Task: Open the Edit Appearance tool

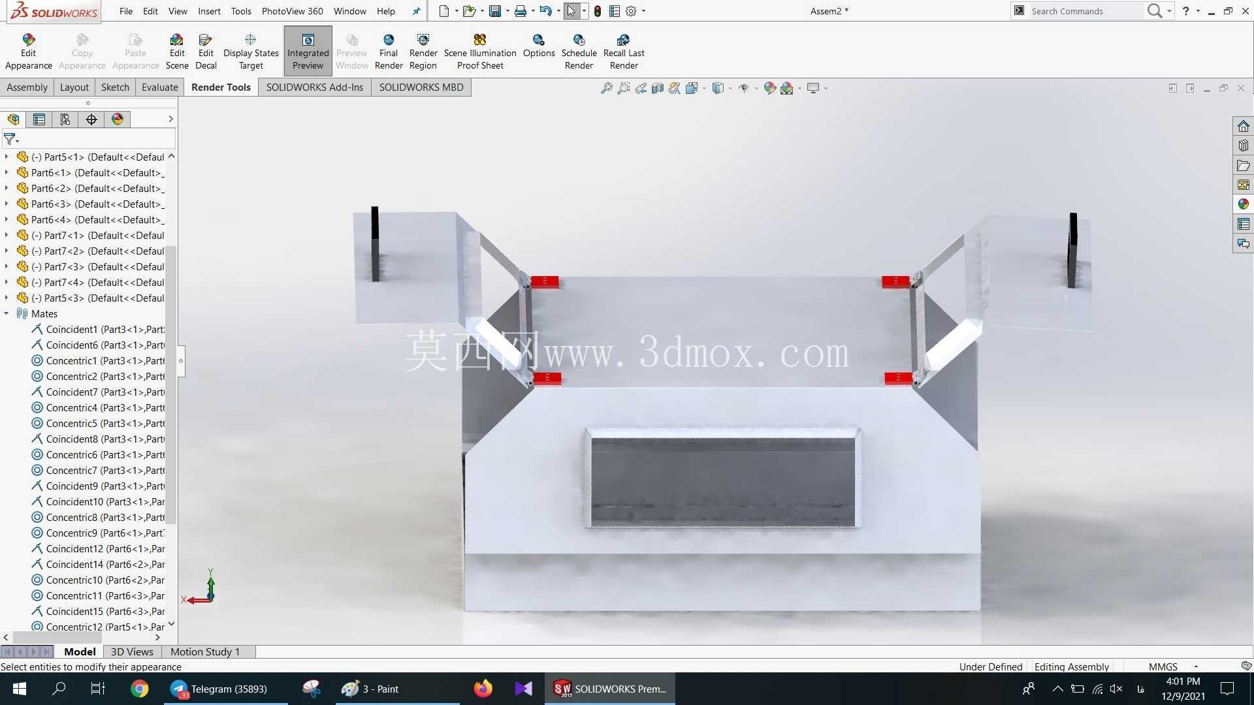Action: [x=28, y=51]
